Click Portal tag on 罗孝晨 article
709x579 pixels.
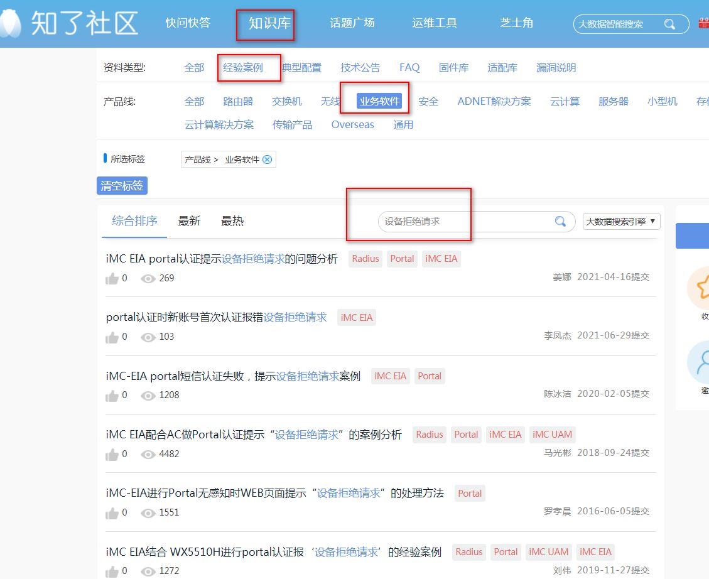470,493
